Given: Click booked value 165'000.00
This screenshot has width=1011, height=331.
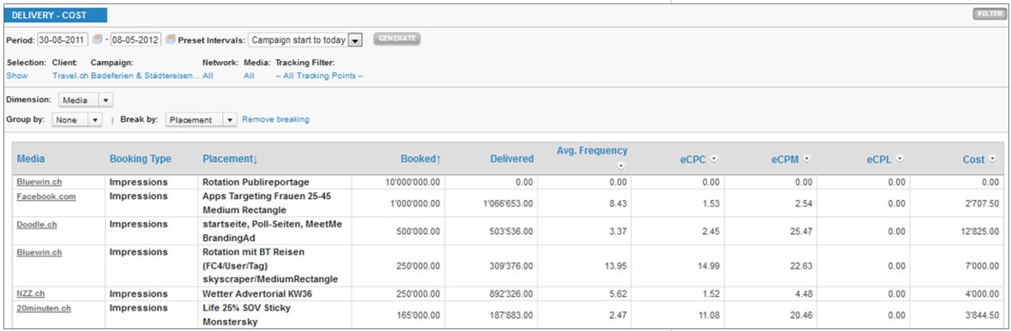Looking at the screenshot, I should 417,316.
